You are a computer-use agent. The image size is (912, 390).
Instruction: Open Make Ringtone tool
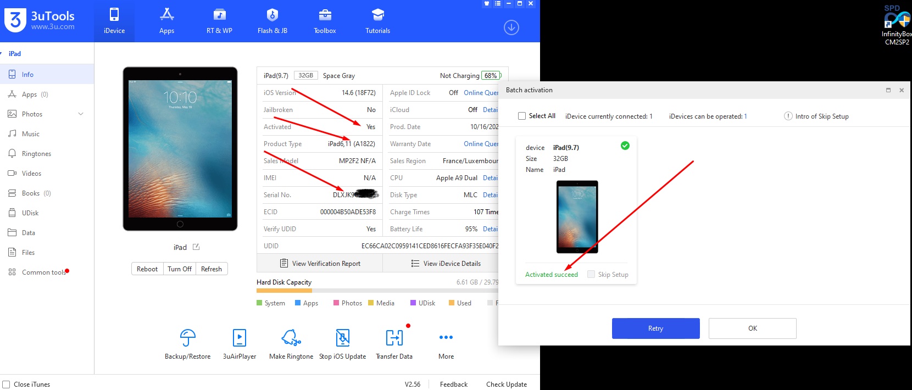coord(291,344)
